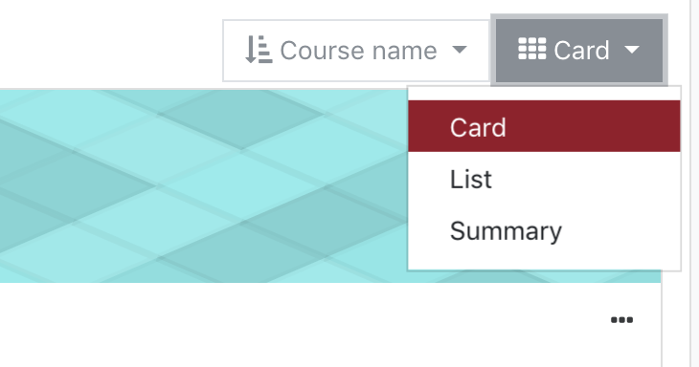Click the grid icon on the Card button

531,49
